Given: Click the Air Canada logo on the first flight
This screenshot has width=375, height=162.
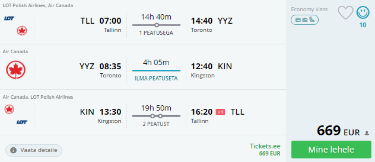Looking at the screenshot, I should tap(22, 31).
